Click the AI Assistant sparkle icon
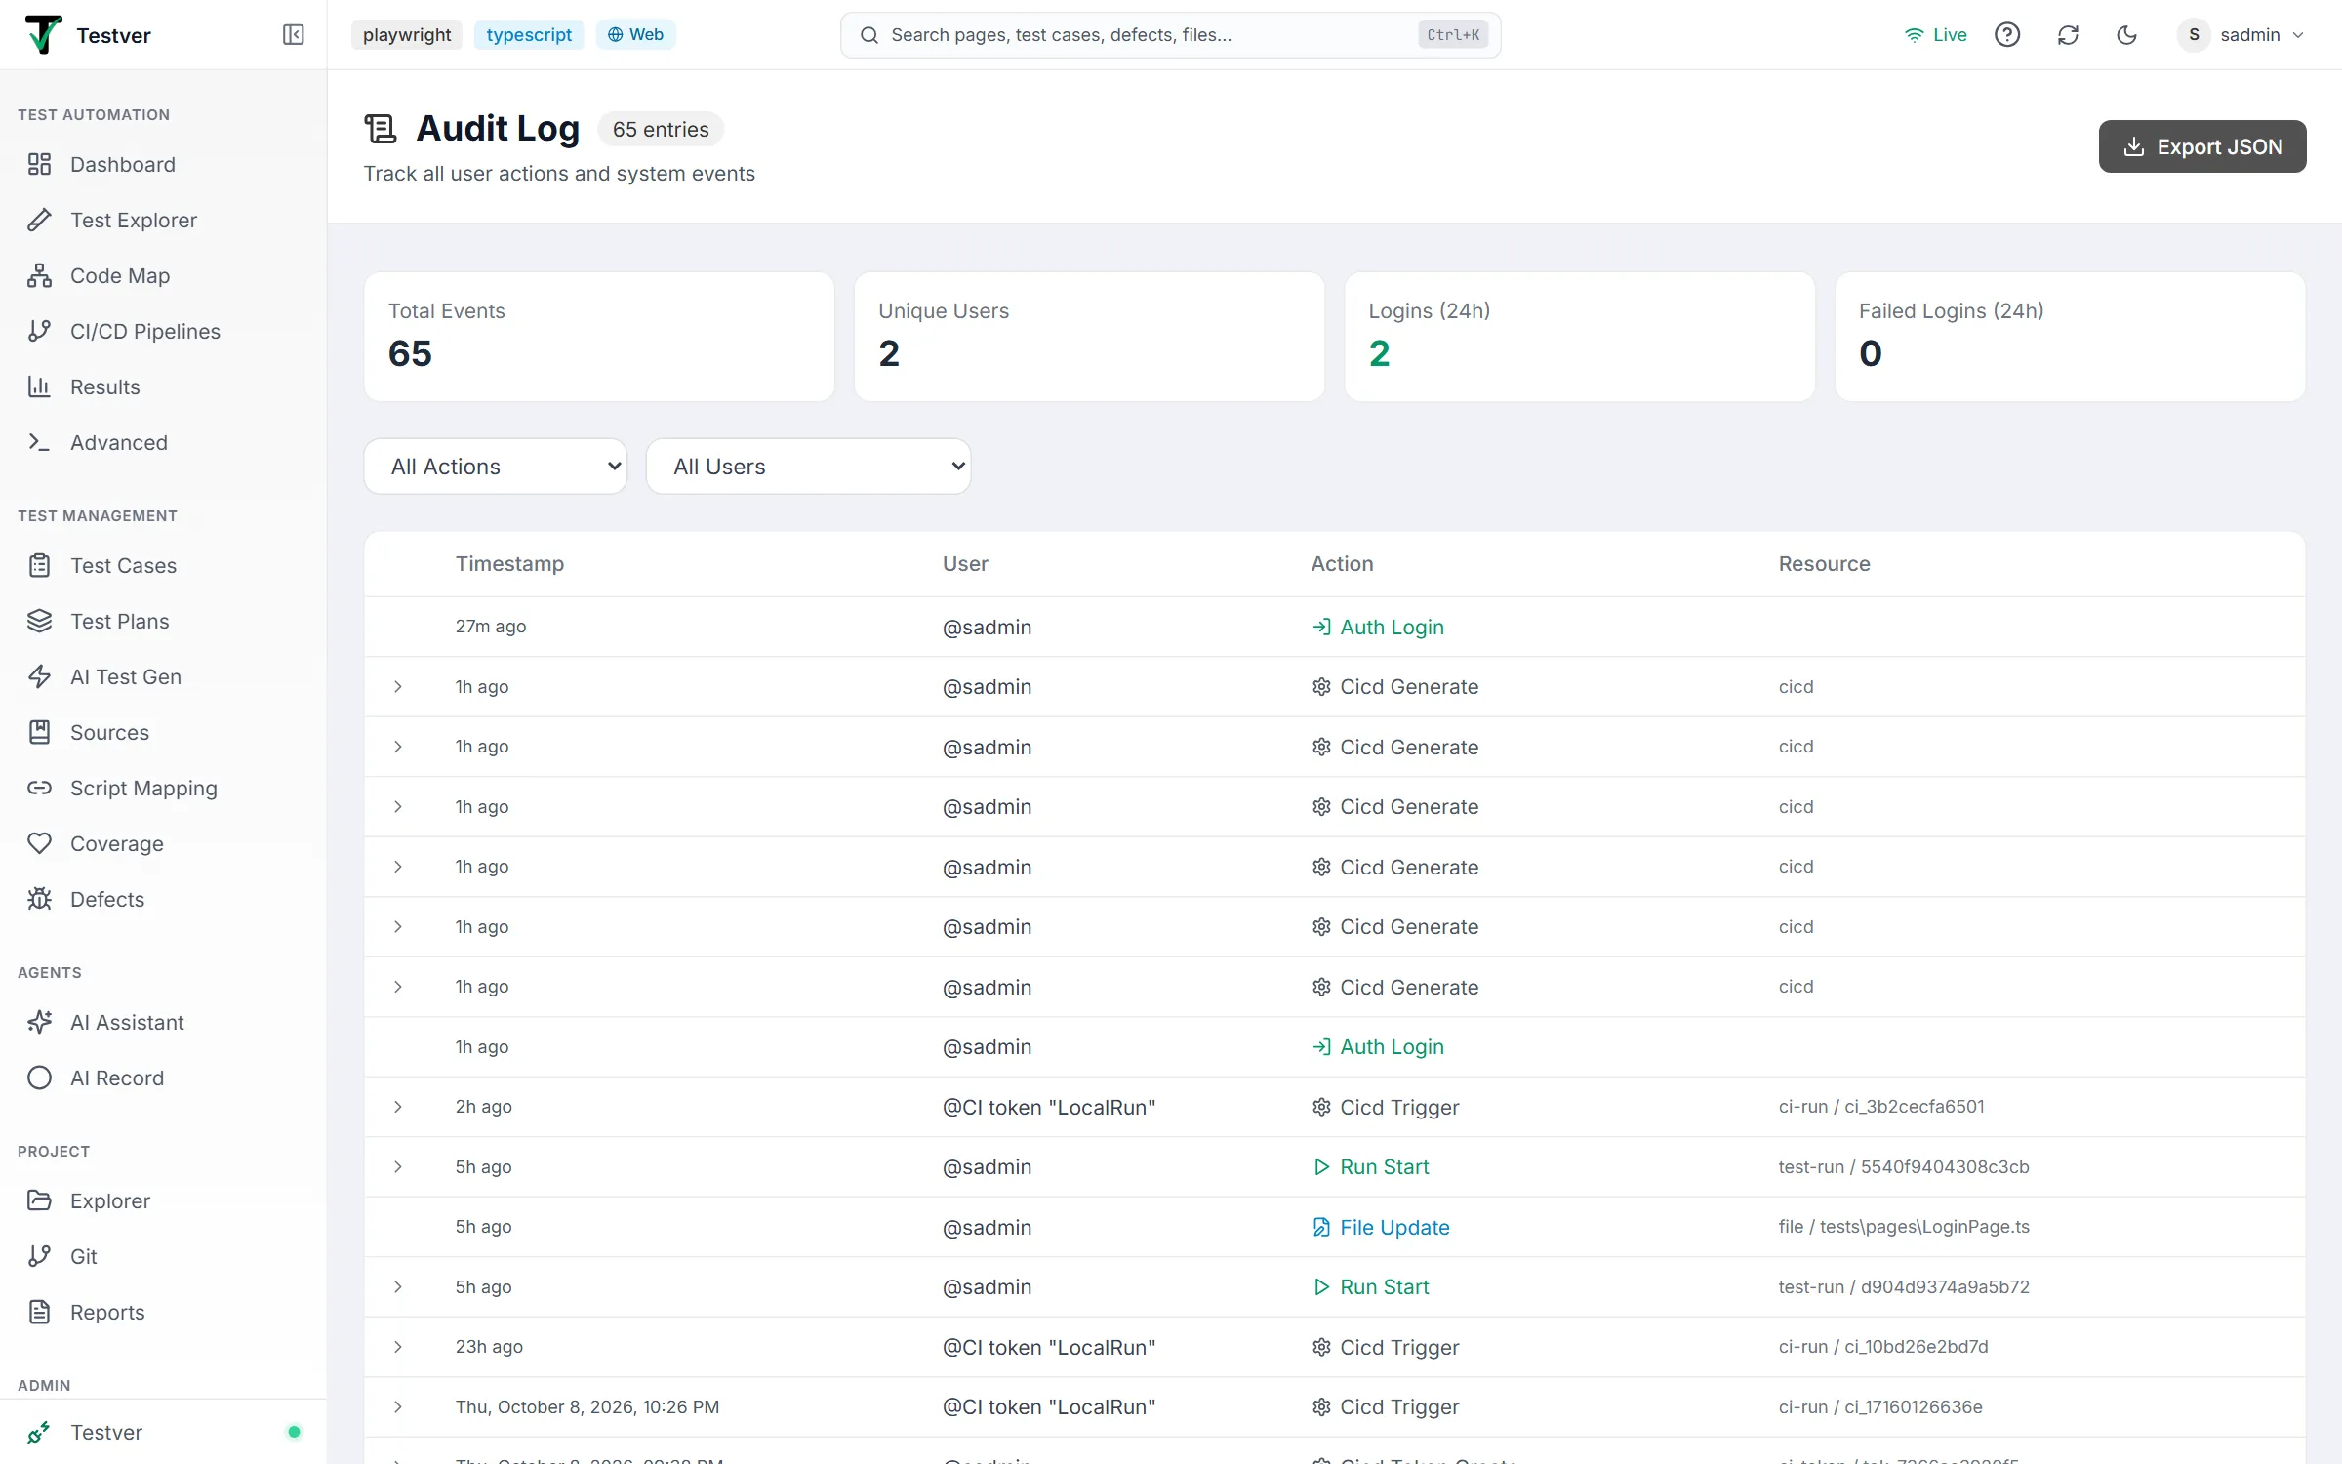The height and width of the screenshot is (1464, 2342). 39,1022
